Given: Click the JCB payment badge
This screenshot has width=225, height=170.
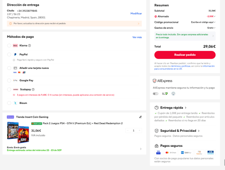Looking at the screenshot, I should (210, 153).
